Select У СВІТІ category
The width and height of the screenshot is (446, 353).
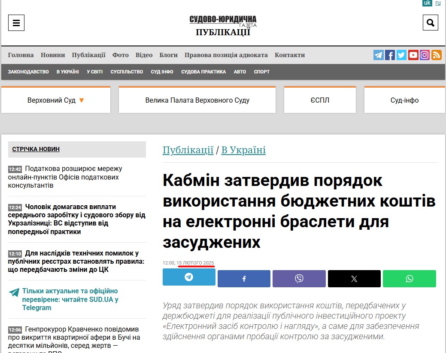tap(95, 72)
